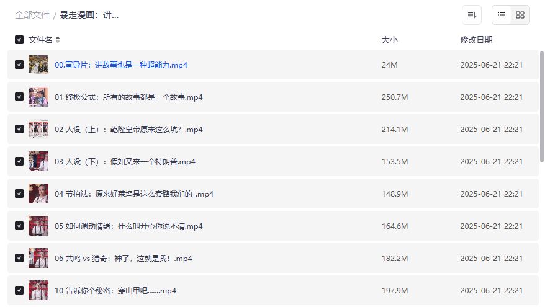Click size value 153.5M
The height and width of the screenshot is (307, 545).
395,162
